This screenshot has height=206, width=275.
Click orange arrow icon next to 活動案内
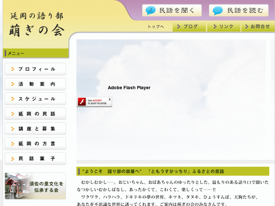pyautogui.click(x=12, y=84)
